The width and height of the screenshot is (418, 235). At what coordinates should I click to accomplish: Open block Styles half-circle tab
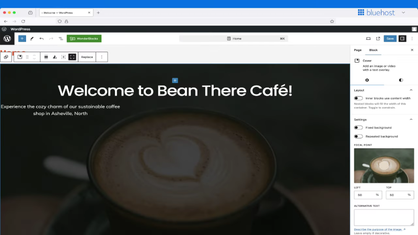(401, 80)
